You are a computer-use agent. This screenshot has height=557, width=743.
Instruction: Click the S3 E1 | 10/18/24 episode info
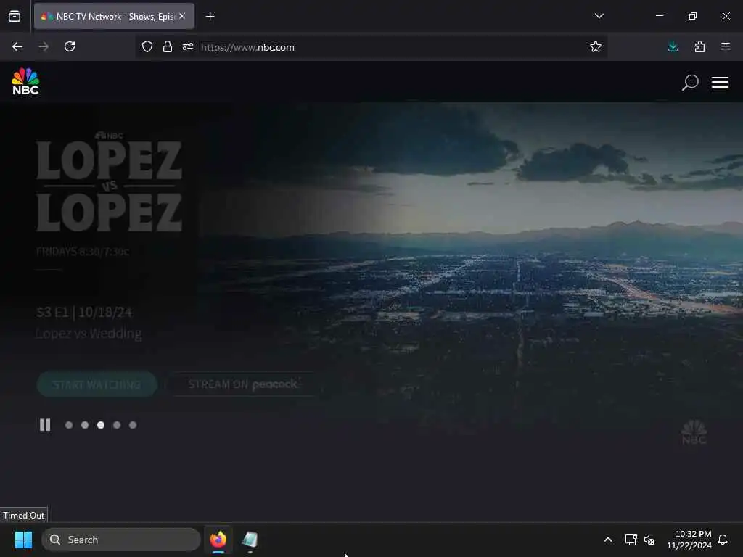tap(84, 313)
